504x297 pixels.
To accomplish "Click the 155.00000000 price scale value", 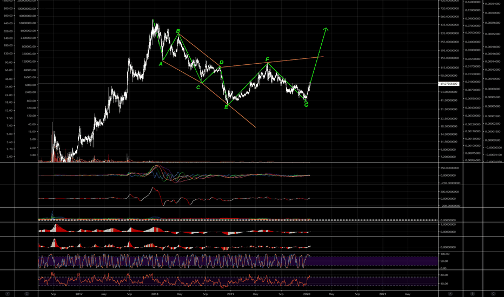I will click(450, 58).
